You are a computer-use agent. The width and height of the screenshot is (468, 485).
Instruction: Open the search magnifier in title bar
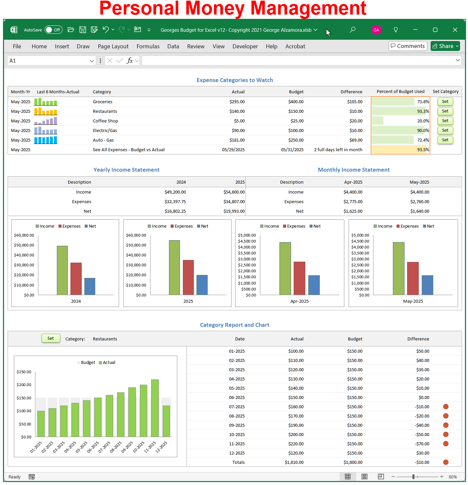[x=353, y=30]
